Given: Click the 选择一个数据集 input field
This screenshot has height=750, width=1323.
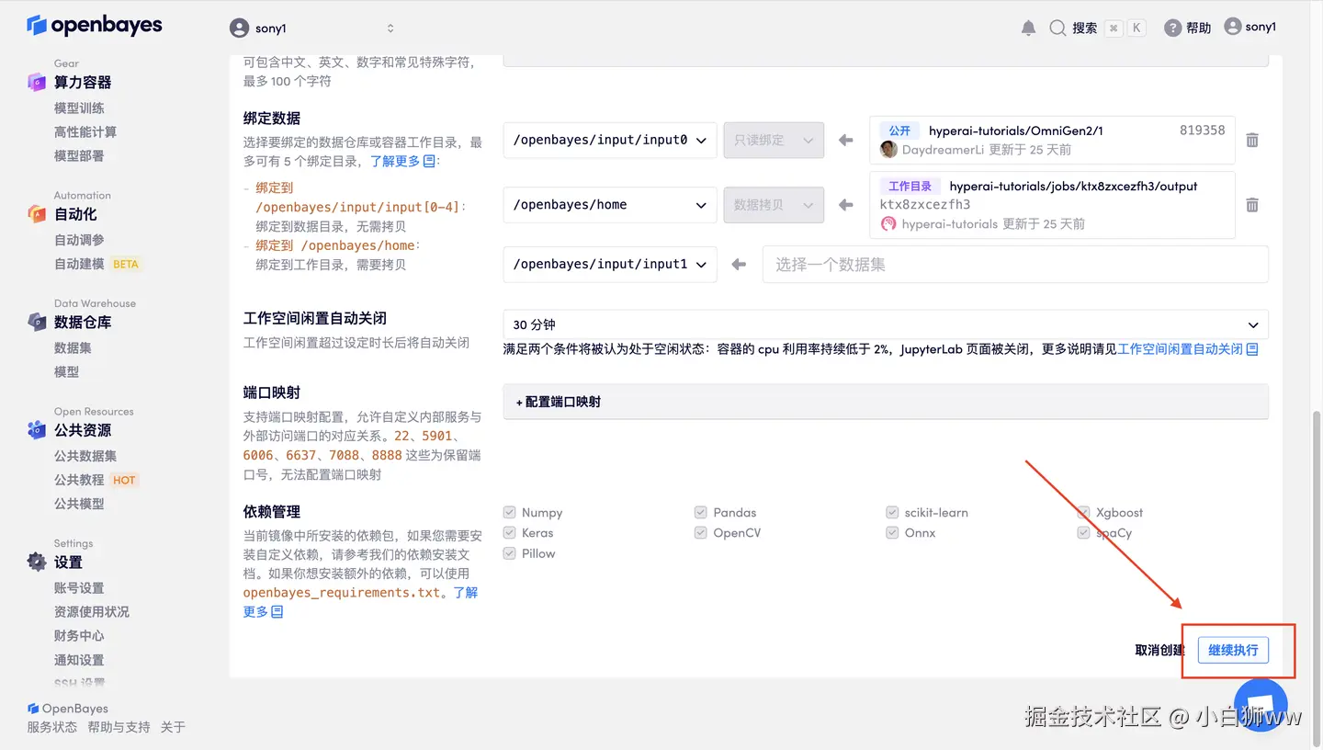Looking at the screenshot, I should (1015, 265).
